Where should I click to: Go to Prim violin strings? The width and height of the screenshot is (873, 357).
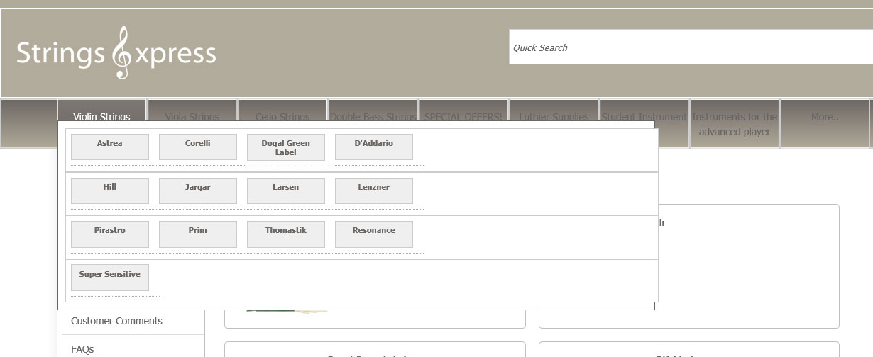[198, 234]
